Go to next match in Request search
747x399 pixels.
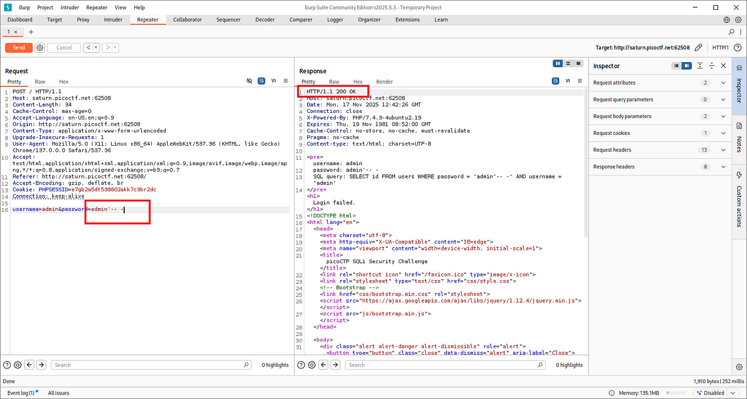(42, 365)
